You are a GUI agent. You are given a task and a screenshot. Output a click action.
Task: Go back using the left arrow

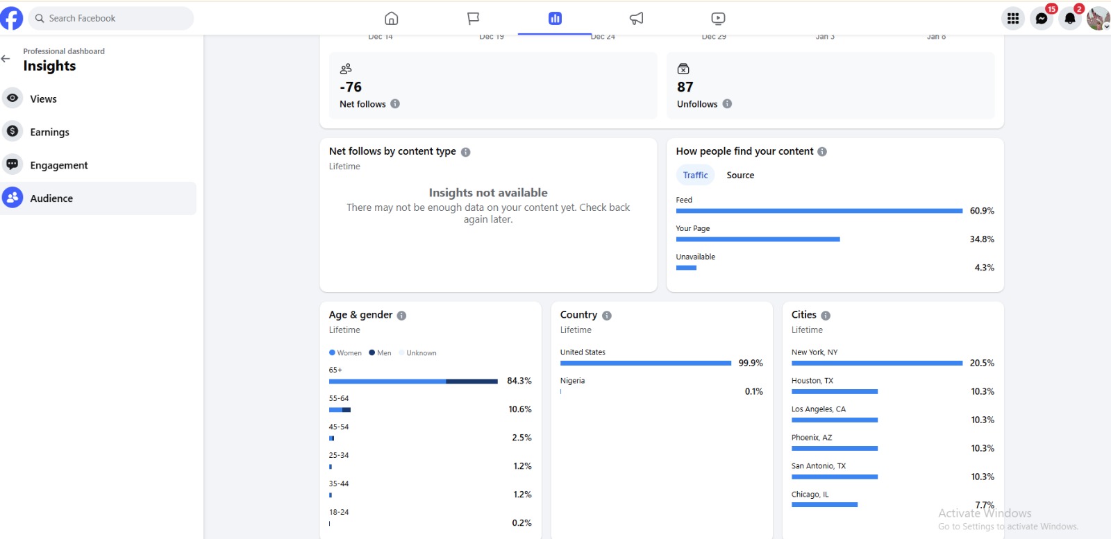pyautogui.click(x=6, y=59)
